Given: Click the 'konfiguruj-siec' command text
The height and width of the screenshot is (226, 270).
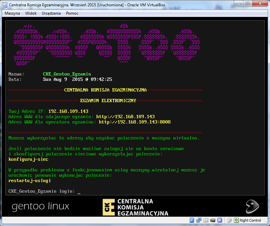Looking at the screenshot, I should click(29, 159).
